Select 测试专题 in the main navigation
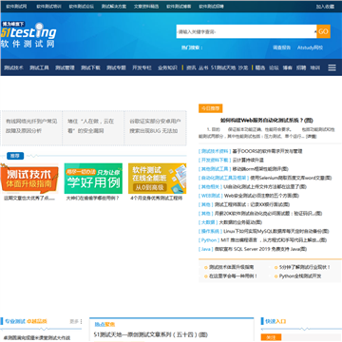Image resolution: width=342 pixels, height=342 pixels. click(116, 67)
